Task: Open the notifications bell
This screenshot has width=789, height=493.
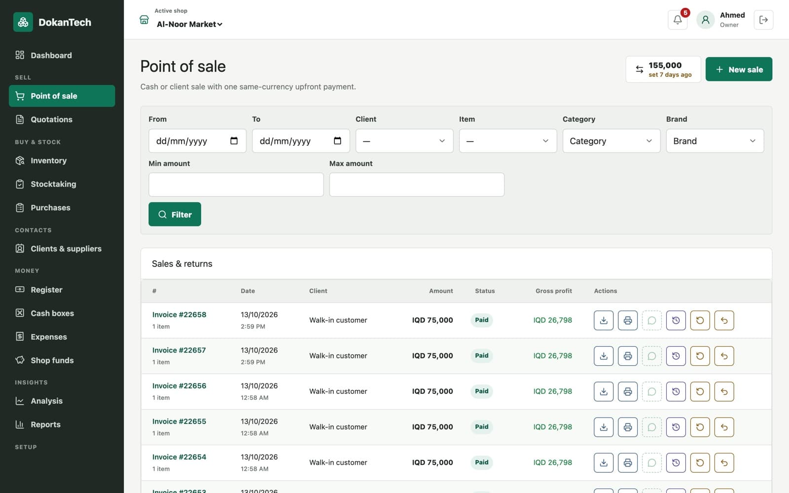Action: tap(678, 20)
